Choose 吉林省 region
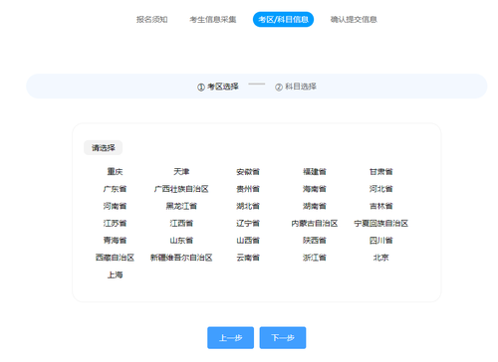 click(380, 206)
